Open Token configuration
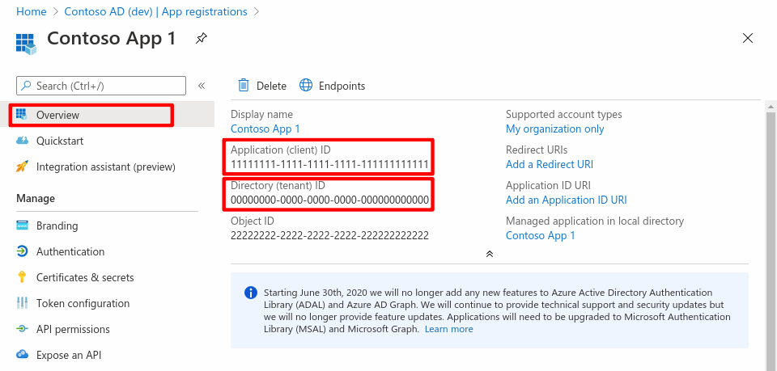This screenshot has width=777, height=371. coord(83,303)
